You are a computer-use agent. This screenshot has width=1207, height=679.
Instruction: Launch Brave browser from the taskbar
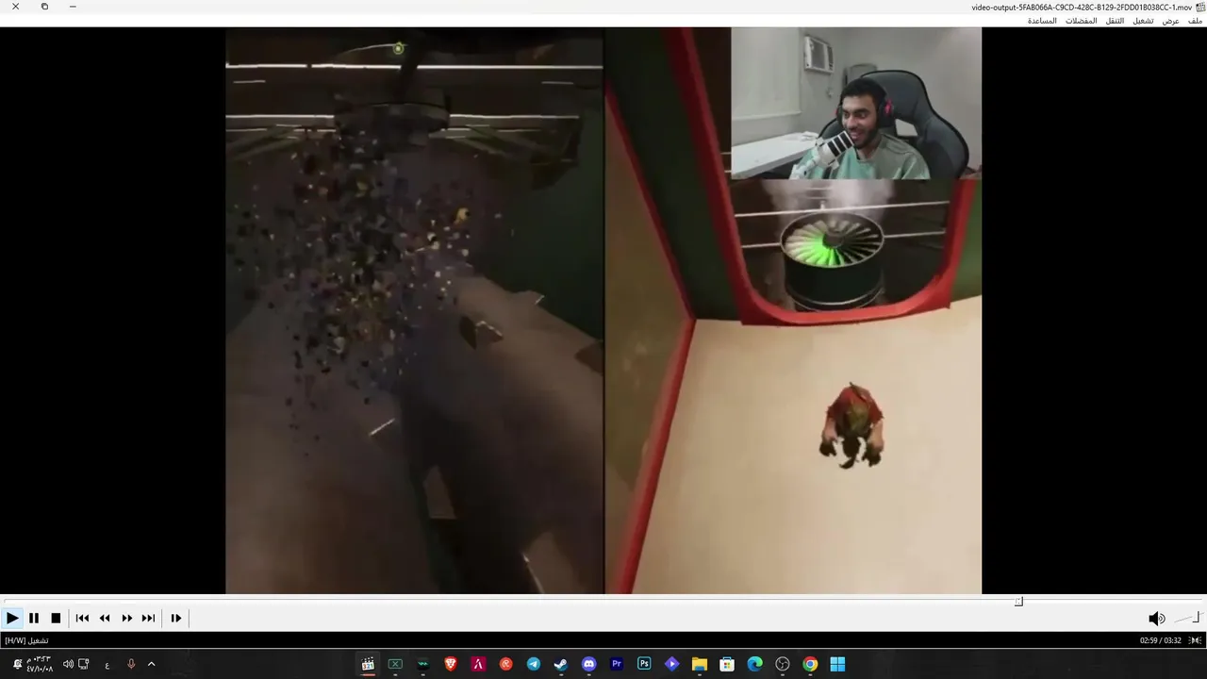[x=451, y=664]
